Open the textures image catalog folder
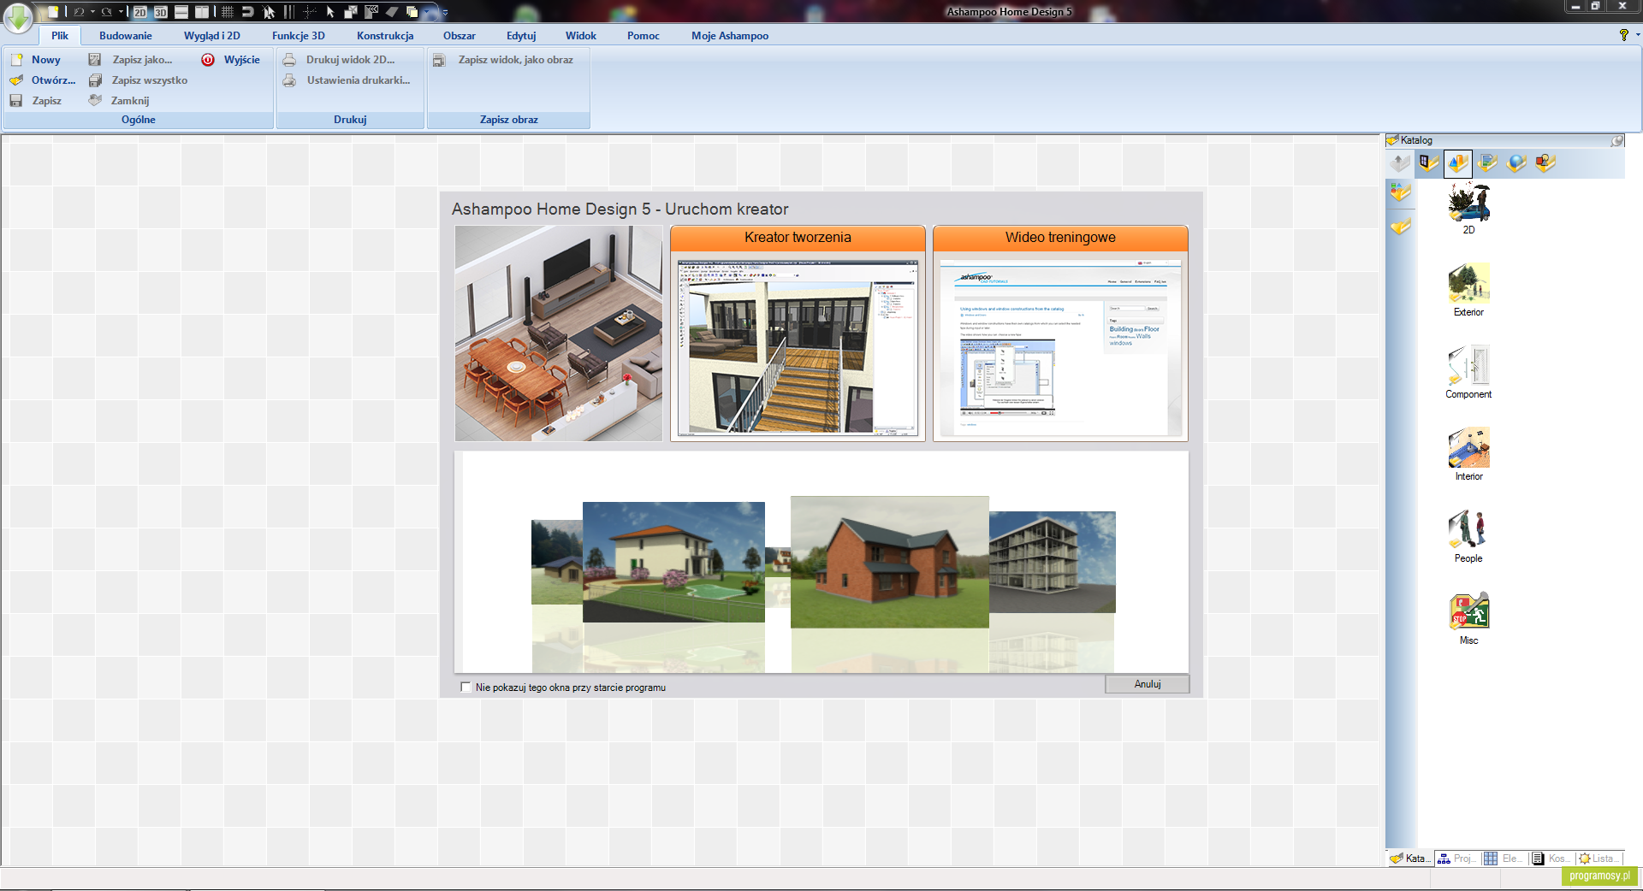 click(1487, 162)
